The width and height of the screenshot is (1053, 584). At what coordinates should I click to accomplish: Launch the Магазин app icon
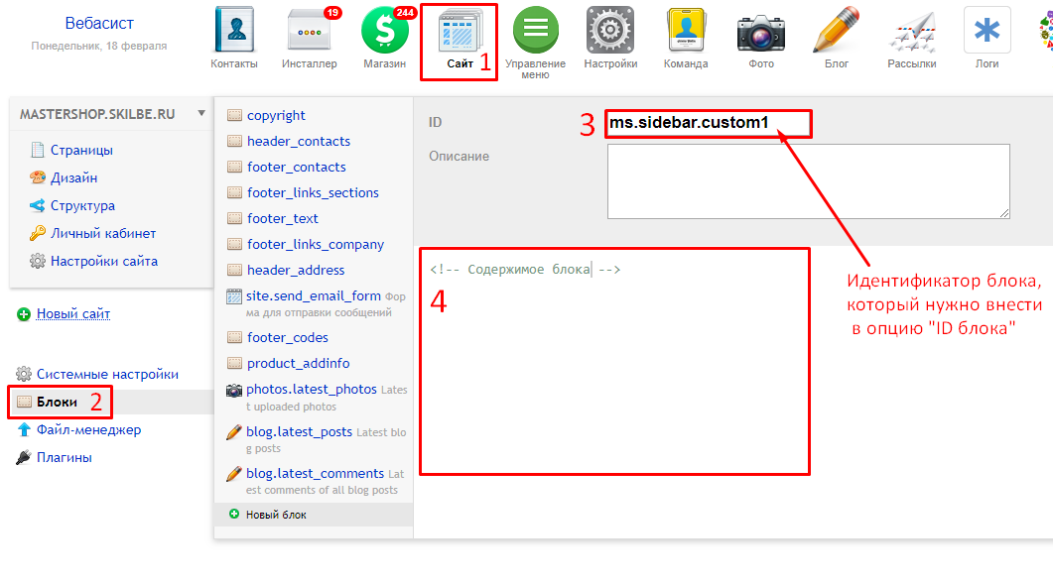coord(384,33)
